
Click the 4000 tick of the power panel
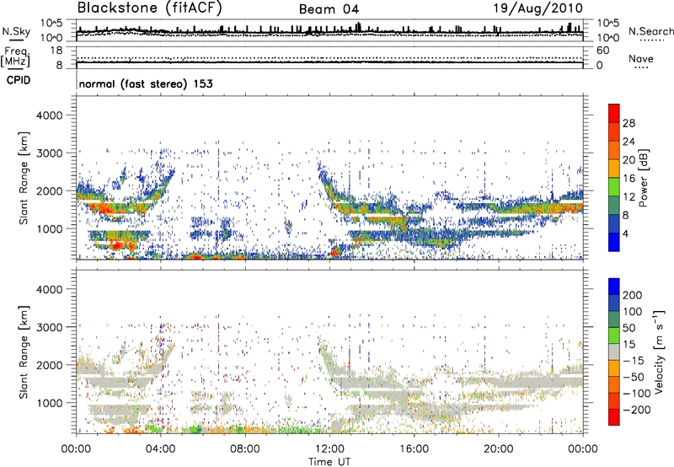[x=49, y=115]
